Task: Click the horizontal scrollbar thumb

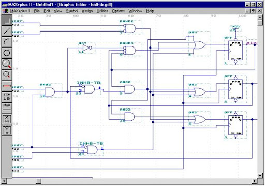Action: click(39, 181)
